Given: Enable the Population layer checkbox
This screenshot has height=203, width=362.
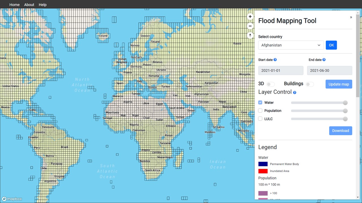Looking at the screenshot, I should click(x=260, y=111).
